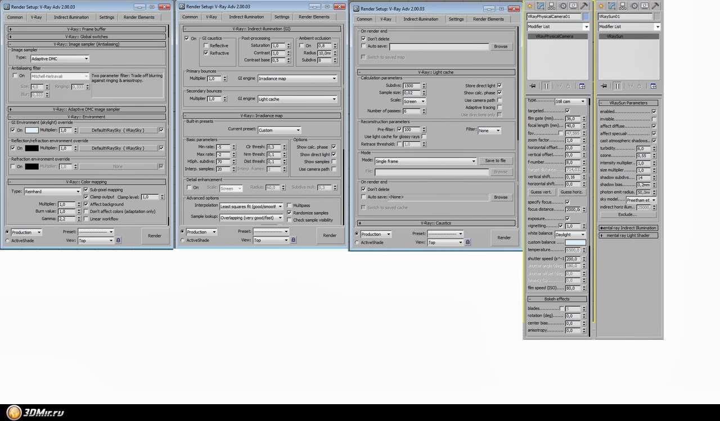
Task: Toggle Show End Result under VRayPhysicalCamera stack
Action: click(546, 86)
